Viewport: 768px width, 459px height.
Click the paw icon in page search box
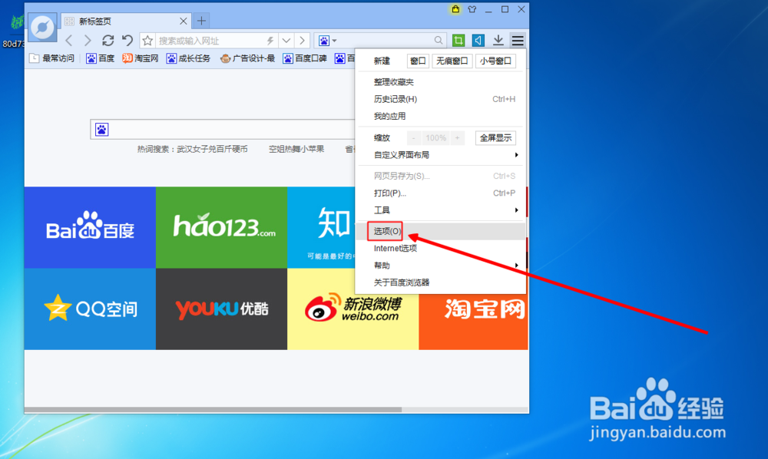102,129
